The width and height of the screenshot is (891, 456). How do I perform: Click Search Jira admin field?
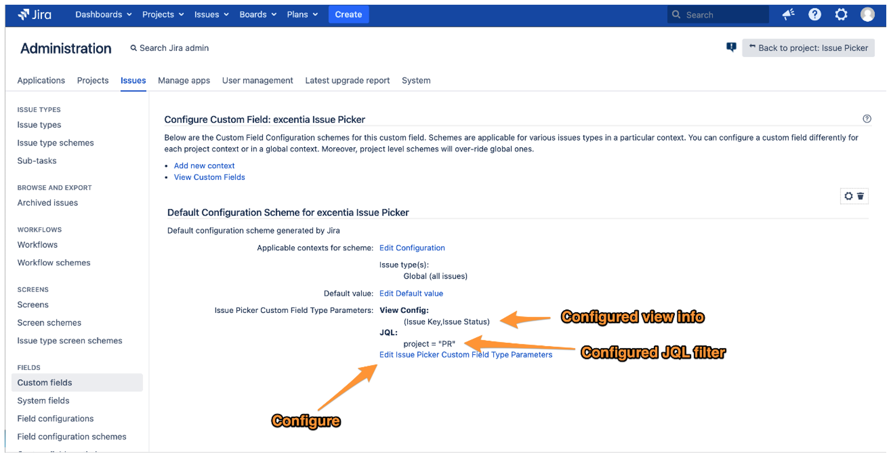point(170,48)
